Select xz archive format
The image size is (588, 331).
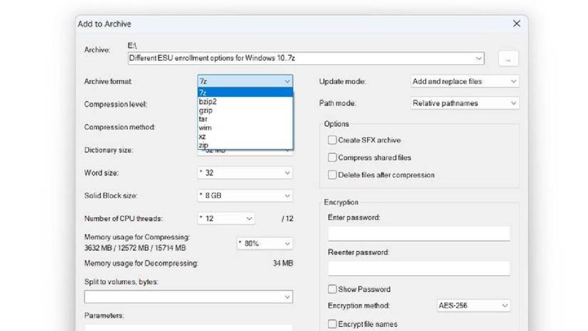point(245,136)
